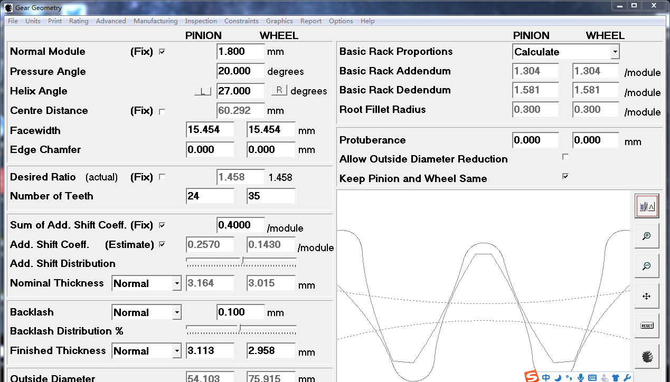This screenshot has height=382, width=670.
Task: Toggle Desired Ratio Fix checkbox
Action: [162, 177]
